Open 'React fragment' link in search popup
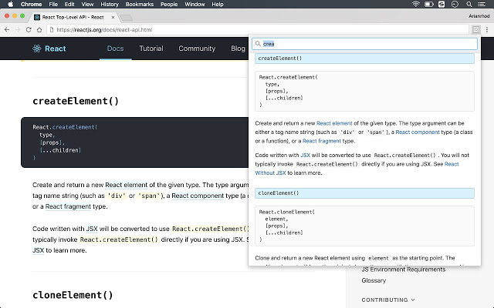 tap(322, 141)
